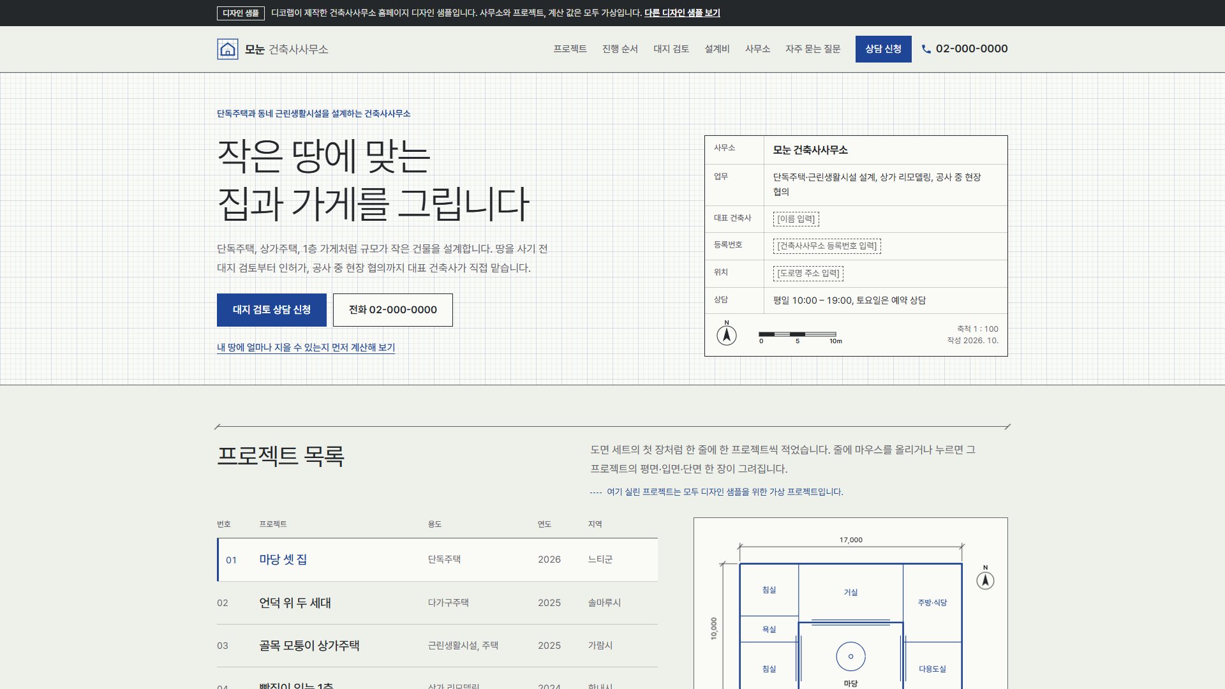Click the [이름 입력] placeholder field
Image resolution: width=1225 pixels, height=689 pixels.
coord(796,219)
